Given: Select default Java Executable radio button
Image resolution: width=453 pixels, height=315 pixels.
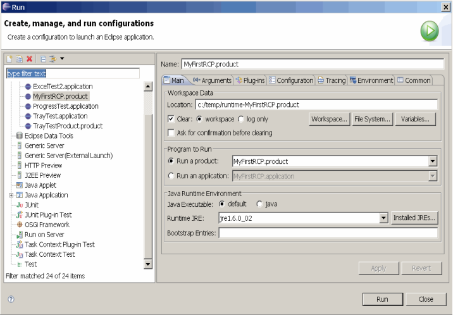Looking at the screenshot, I should pos(222,204).
